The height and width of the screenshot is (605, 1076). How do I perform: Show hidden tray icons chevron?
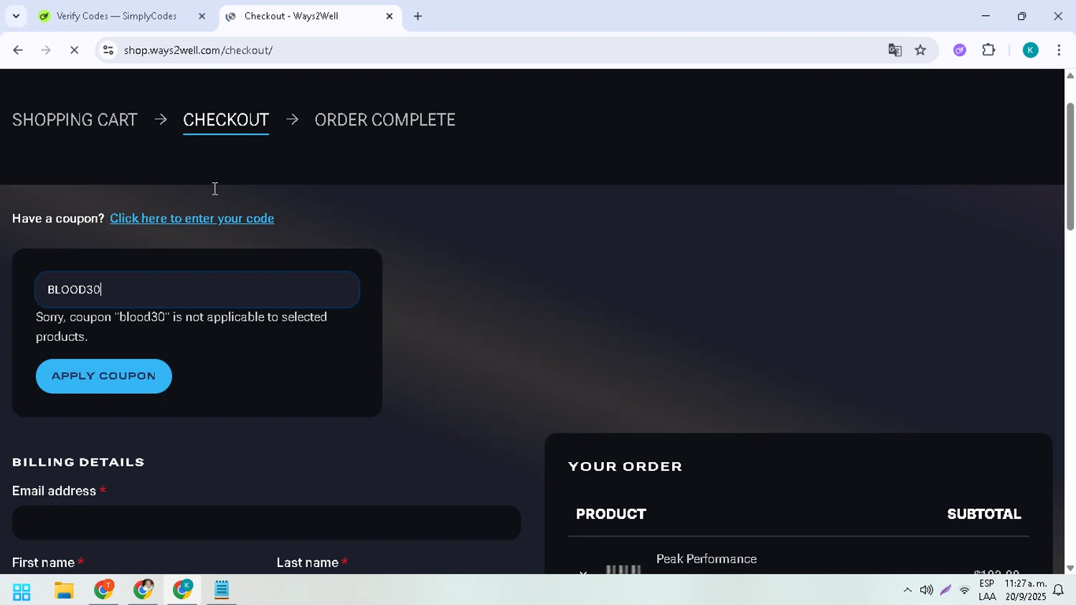(907, 591)
